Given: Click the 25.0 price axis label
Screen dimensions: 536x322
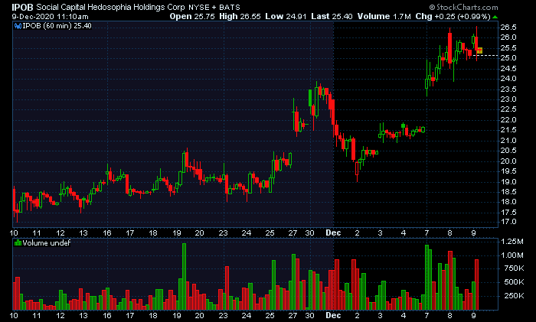Looking at the screenshot, I should [508, 58].
